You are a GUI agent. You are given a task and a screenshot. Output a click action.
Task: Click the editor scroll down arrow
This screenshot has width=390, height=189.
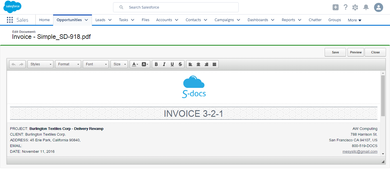click(x=383, y=154)
